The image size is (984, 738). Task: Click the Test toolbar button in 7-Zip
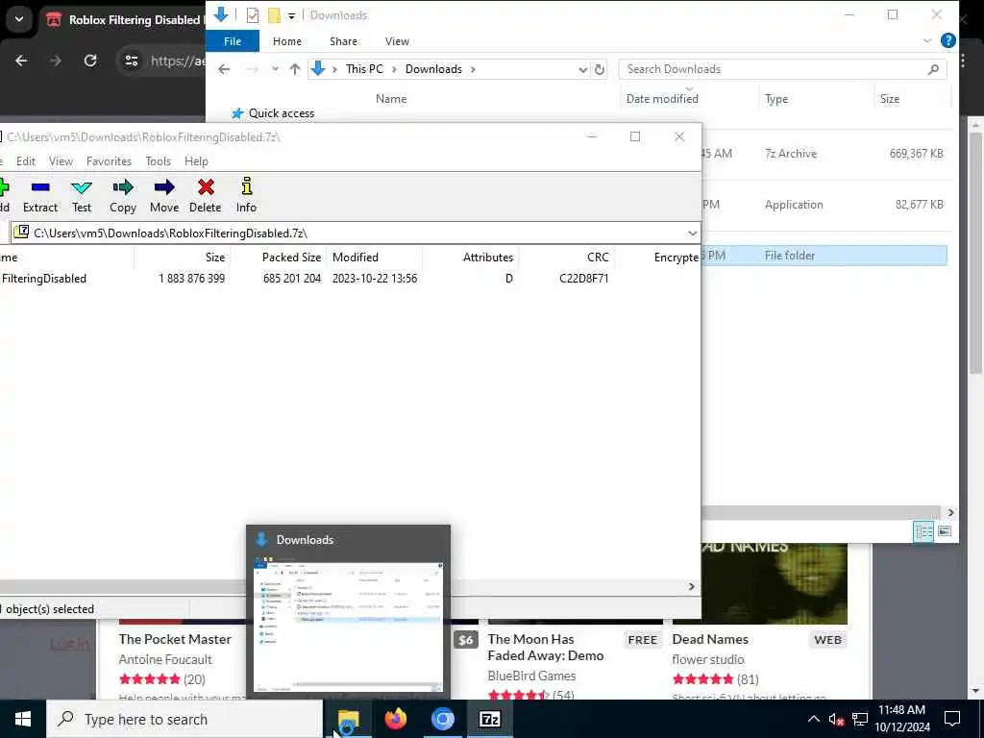point(82,196)
